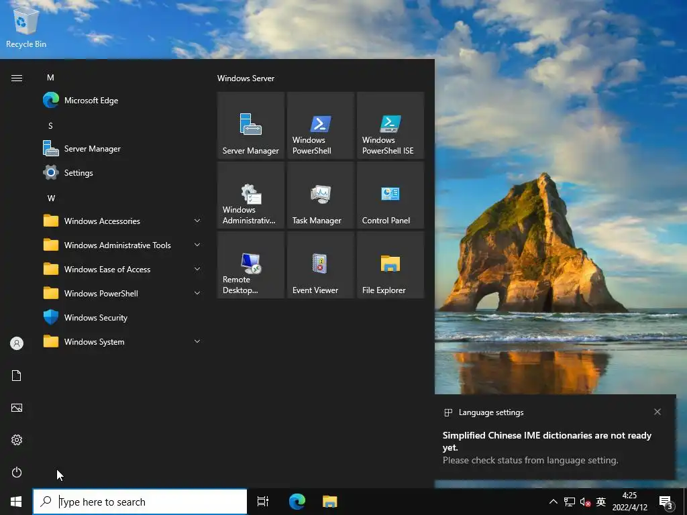Dismiss the Language settings notification

pyautogui.click(x=657, y=412)
